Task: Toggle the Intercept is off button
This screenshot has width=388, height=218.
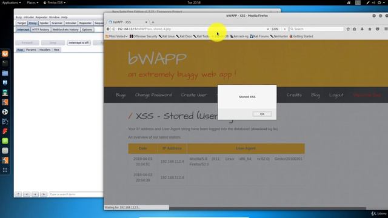Action: pos(79,43)
